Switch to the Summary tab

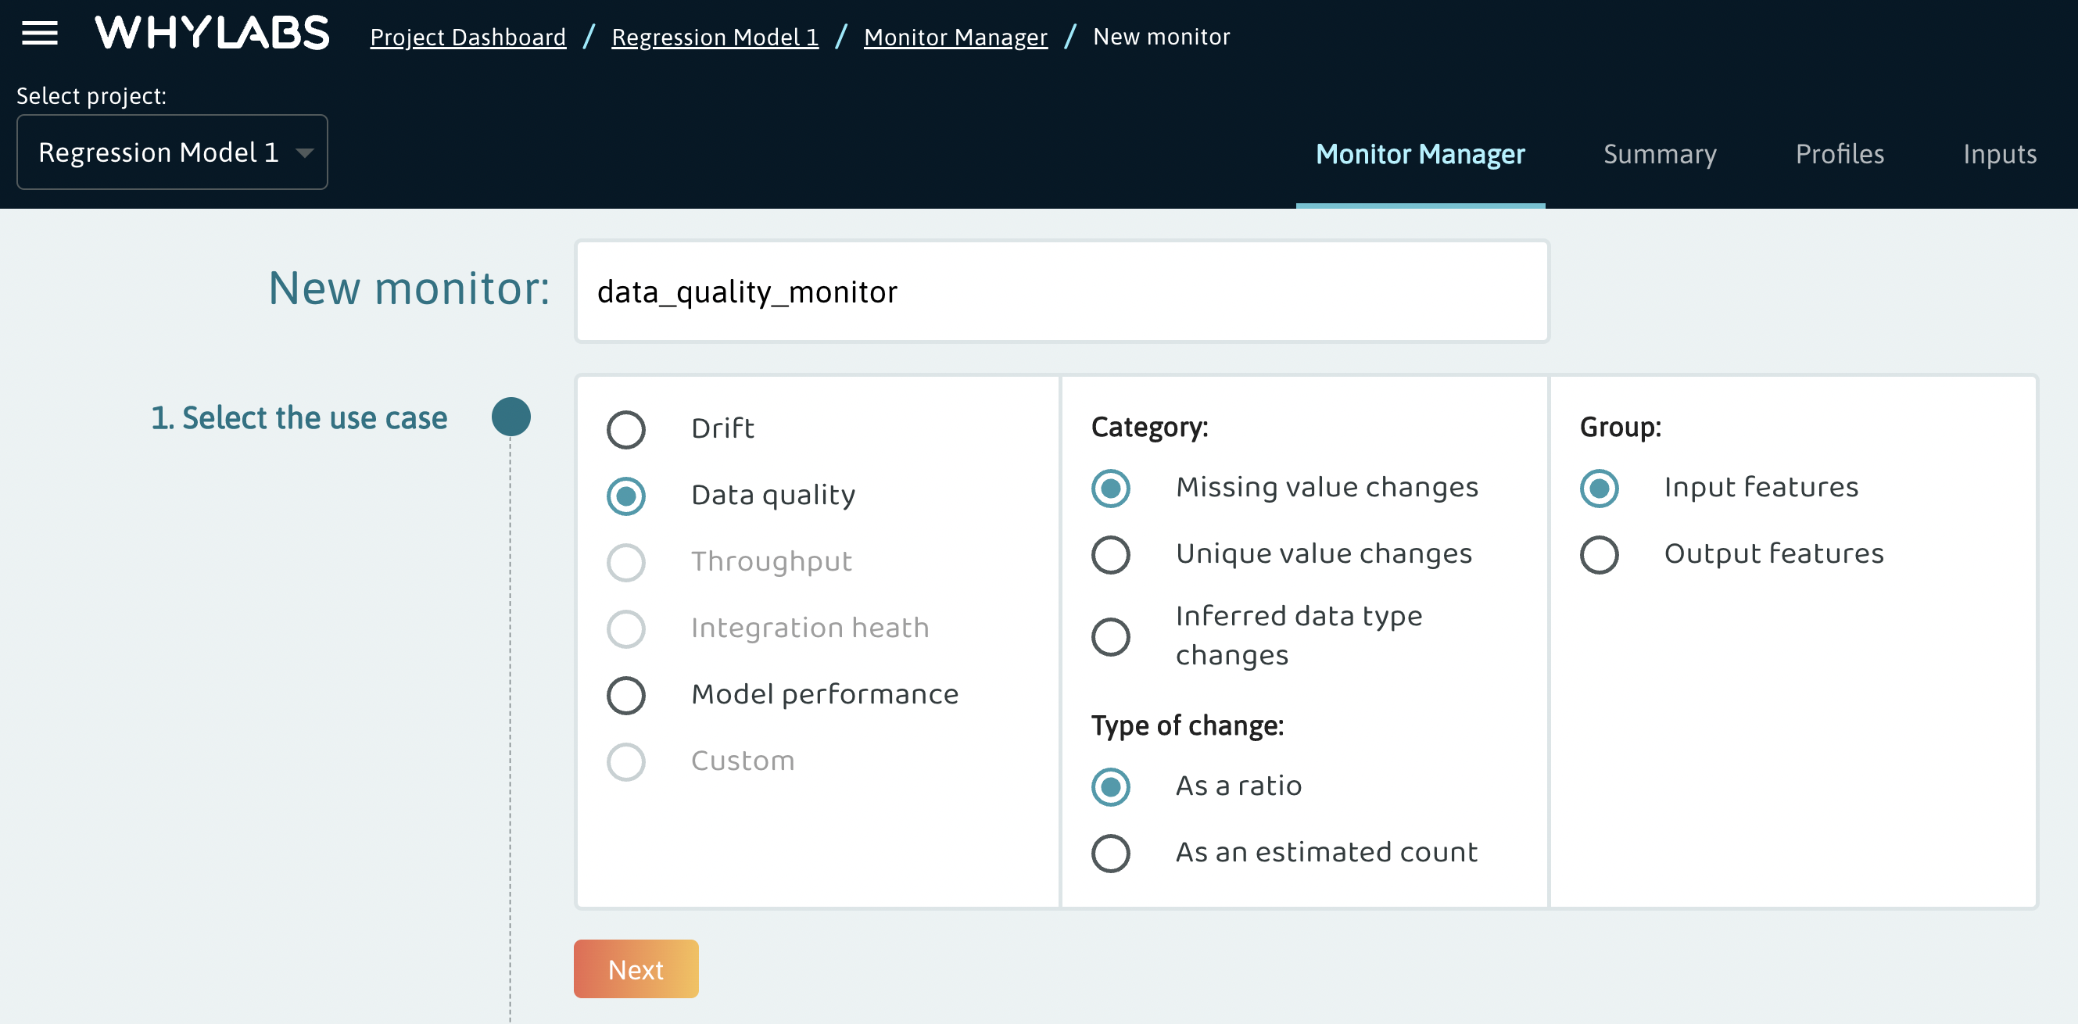tap(1659, 154)
